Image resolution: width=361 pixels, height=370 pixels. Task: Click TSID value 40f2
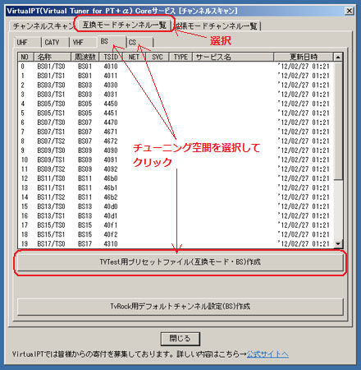(x=111, y=234)
